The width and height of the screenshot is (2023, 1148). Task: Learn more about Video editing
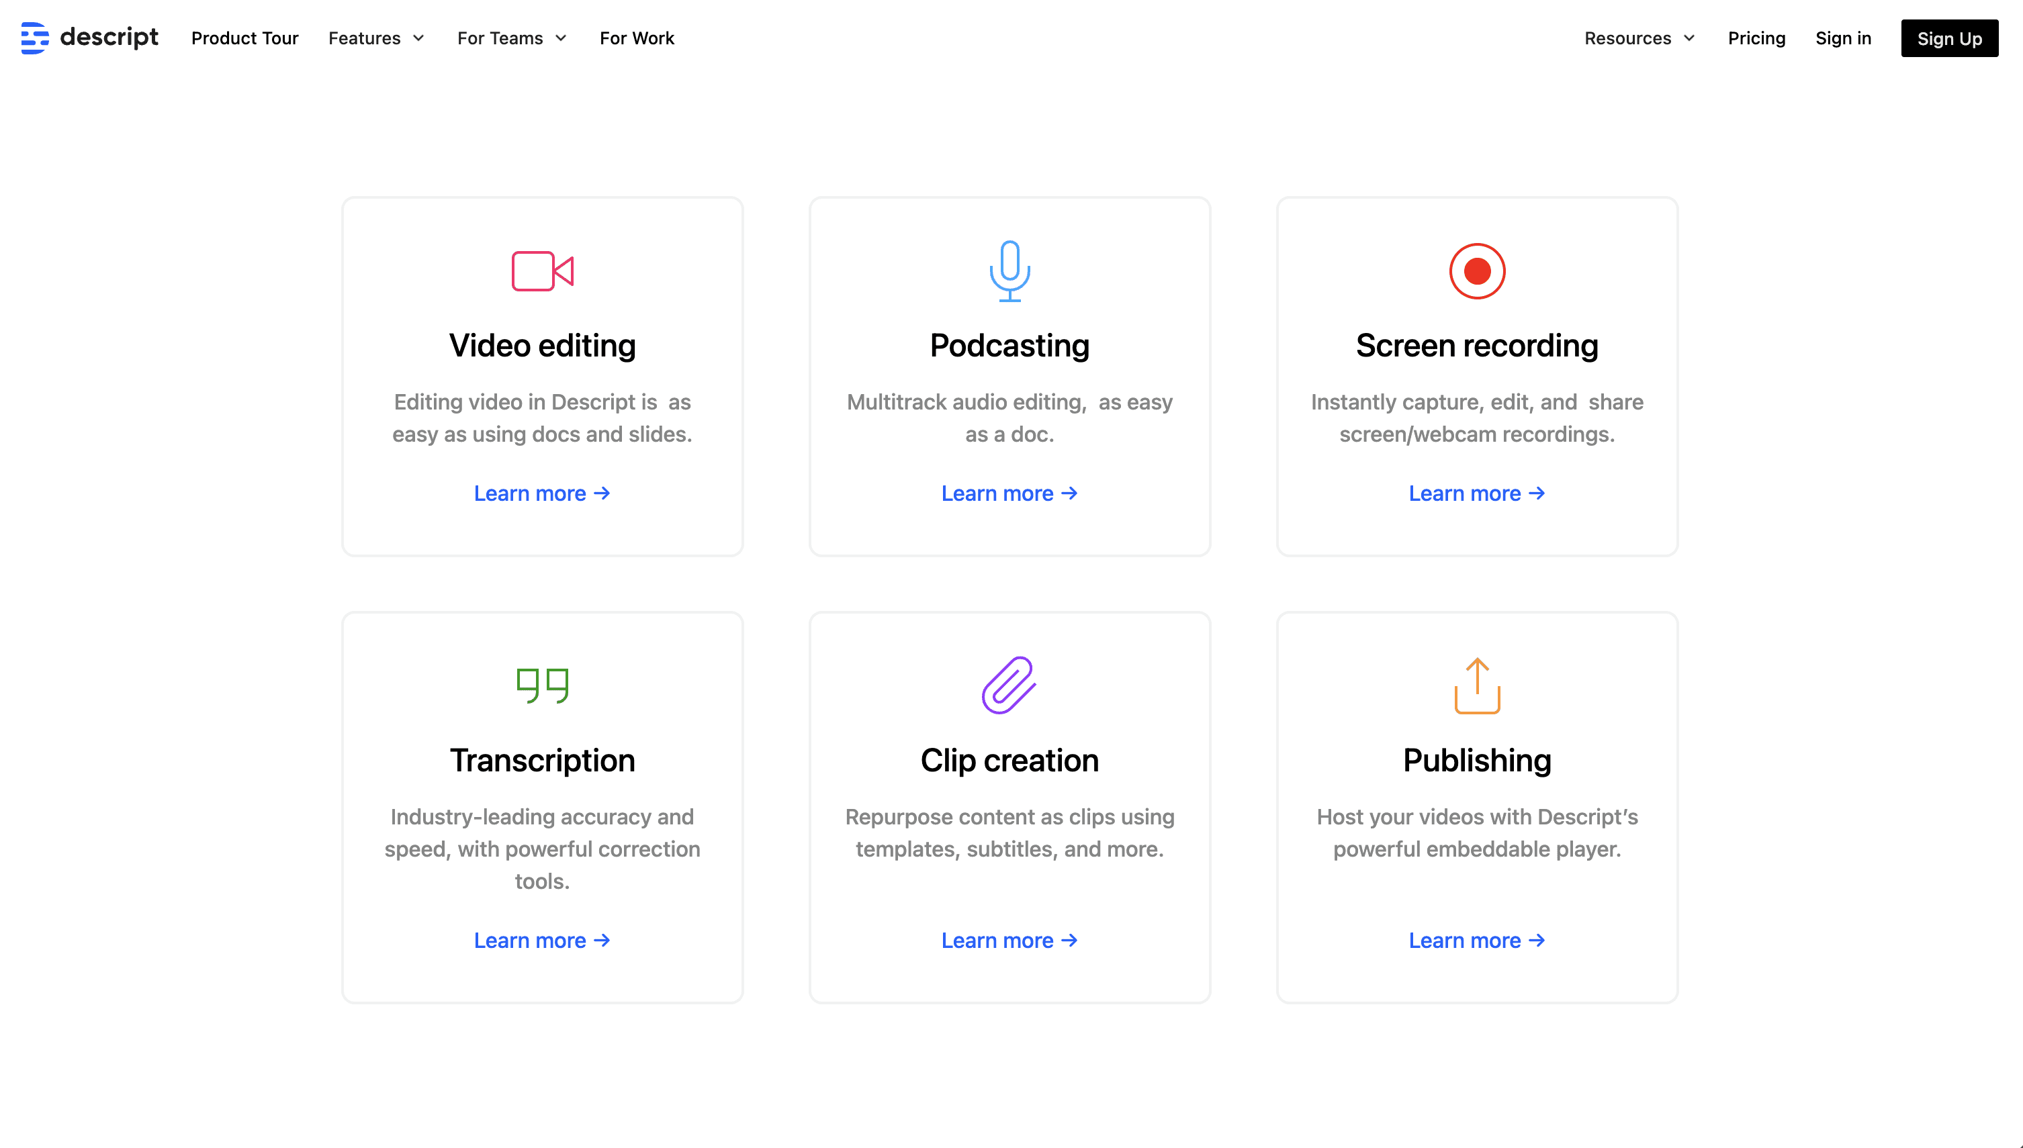[543, 493]
